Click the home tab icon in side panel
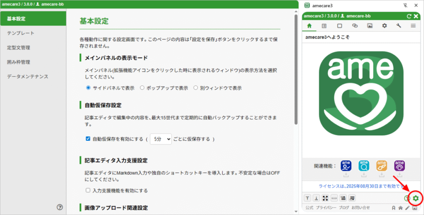This screenshot has width=424, height=215. 309,26
